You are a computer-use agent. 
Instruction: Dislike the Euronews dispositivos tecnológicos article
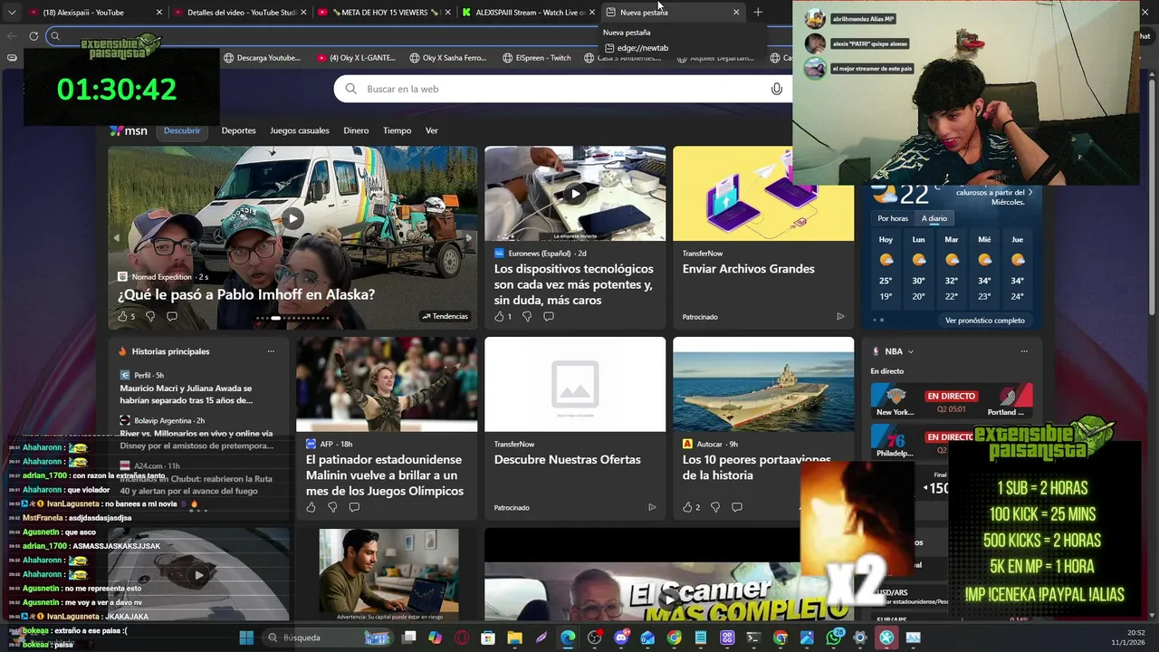pyautogui.click(x=527, y=316)
